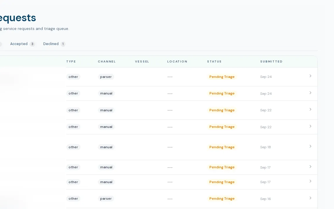Click the 'other' type tag in Sep 24 manual row
This screenshot has width=334, height=209.
[73, 93]
